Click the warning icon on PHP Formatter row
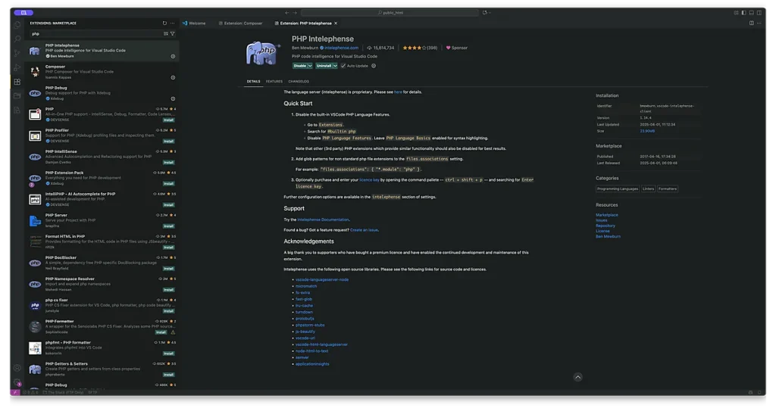 click(173, 332)
